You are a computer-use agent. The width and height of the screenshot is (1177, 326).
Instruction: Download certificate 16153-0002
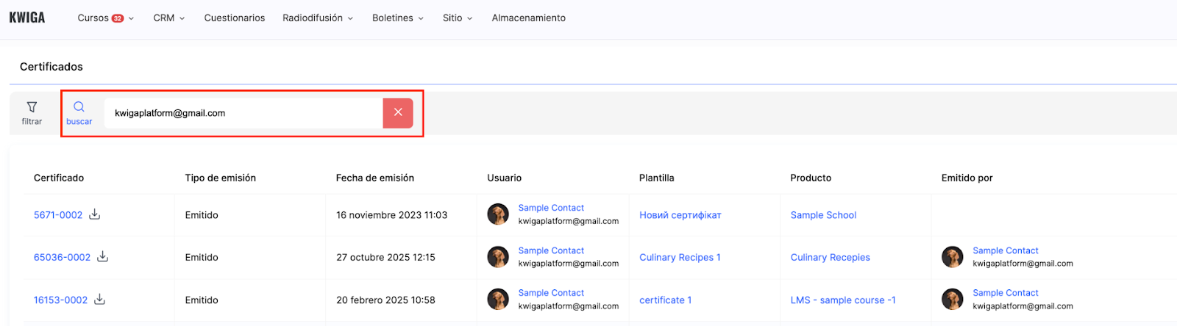[100, 299]
